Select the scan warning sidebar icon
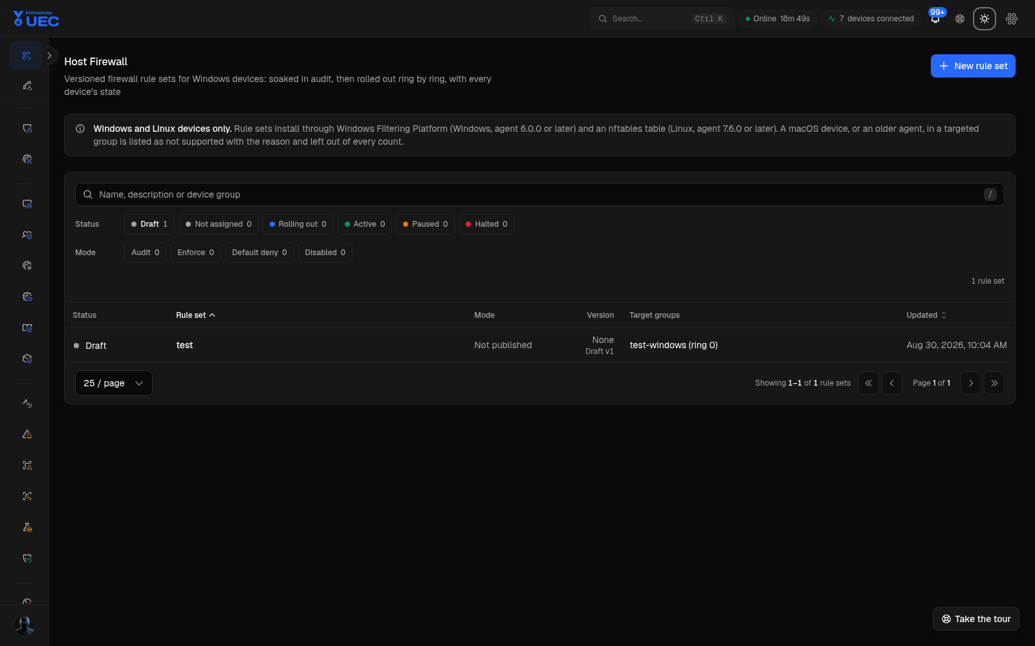The width and height of the screenshot is (1035, 646). [27, 465]
